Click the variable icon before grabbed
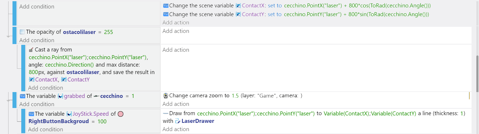The image size is (479, 134). pos(60,96)
